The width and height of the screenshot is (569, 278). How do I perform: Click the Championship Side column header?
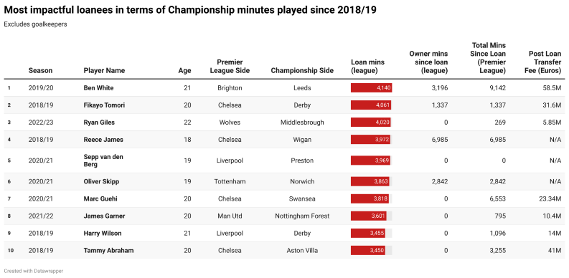pyautogui.click(x=302, y=71)
